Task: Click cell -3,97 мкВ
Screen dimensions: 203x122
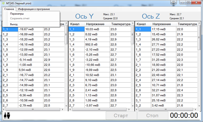Action: [x=97, y=105]
